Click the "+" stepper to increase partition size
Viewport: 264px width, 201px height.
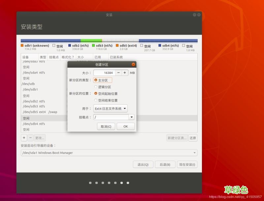point(124,72)
